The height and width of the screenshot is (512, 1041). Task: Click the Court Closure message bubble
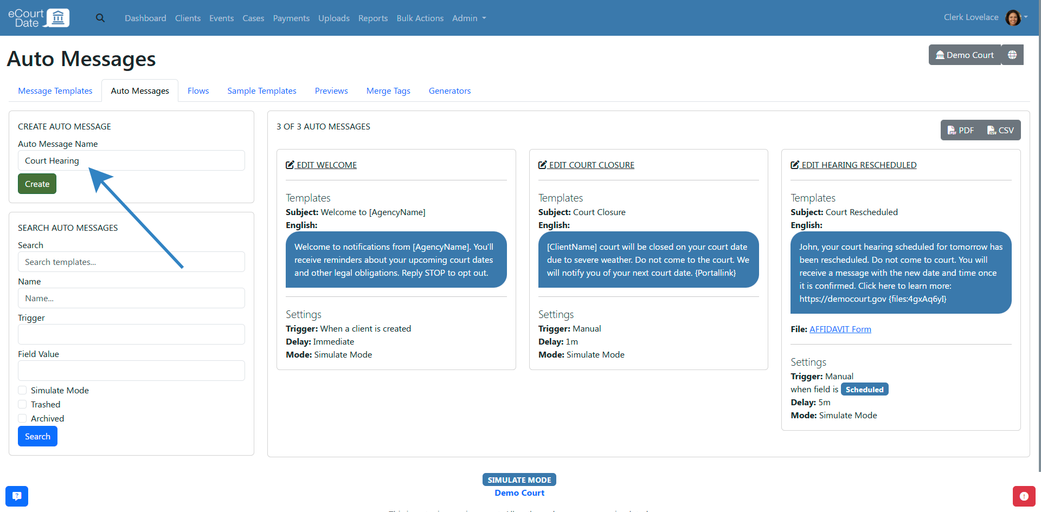click(648, 260)
